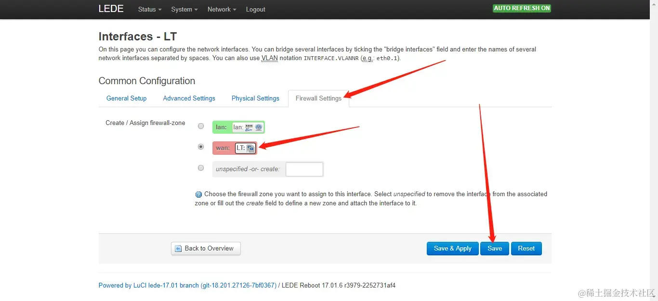Click the Back to Overview button
This screenshot has width=658, height=301.
tap(206, 249)
